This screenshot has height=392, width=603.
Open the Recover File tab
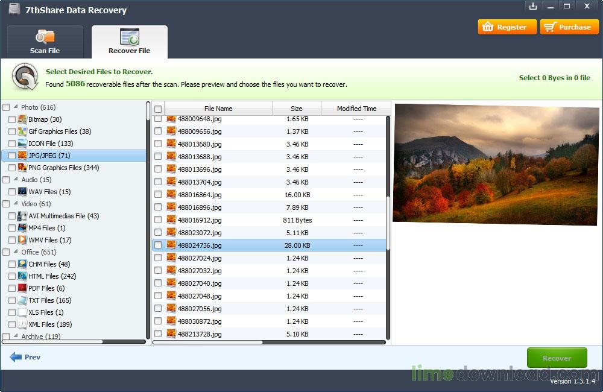coord(129,42)
